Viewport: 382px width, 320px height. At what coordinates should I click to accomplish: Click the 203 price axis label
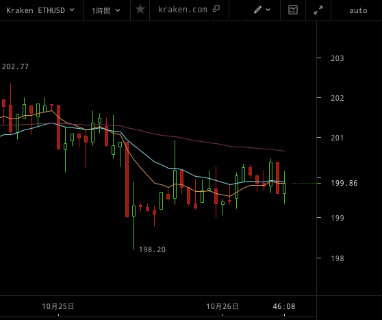tap(338, 58)
